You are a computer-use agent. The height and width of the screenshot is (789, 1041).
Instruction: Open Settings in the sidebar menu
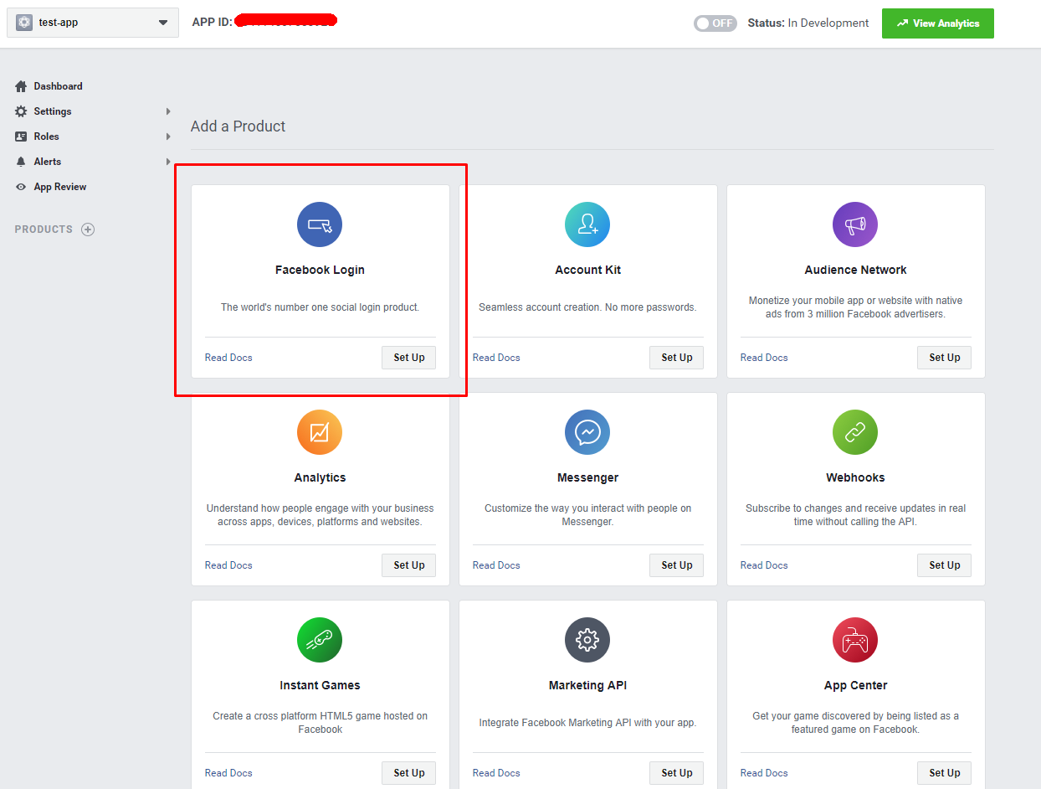click(x=53, y=111)
